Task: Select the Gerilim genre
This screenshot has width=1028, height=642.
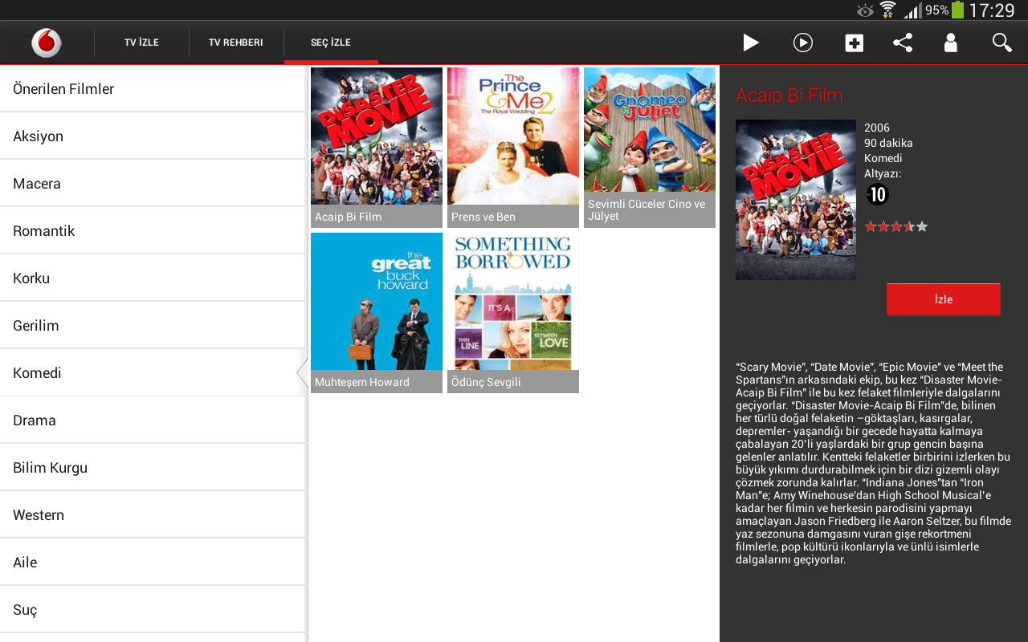Action: [153, 326]
